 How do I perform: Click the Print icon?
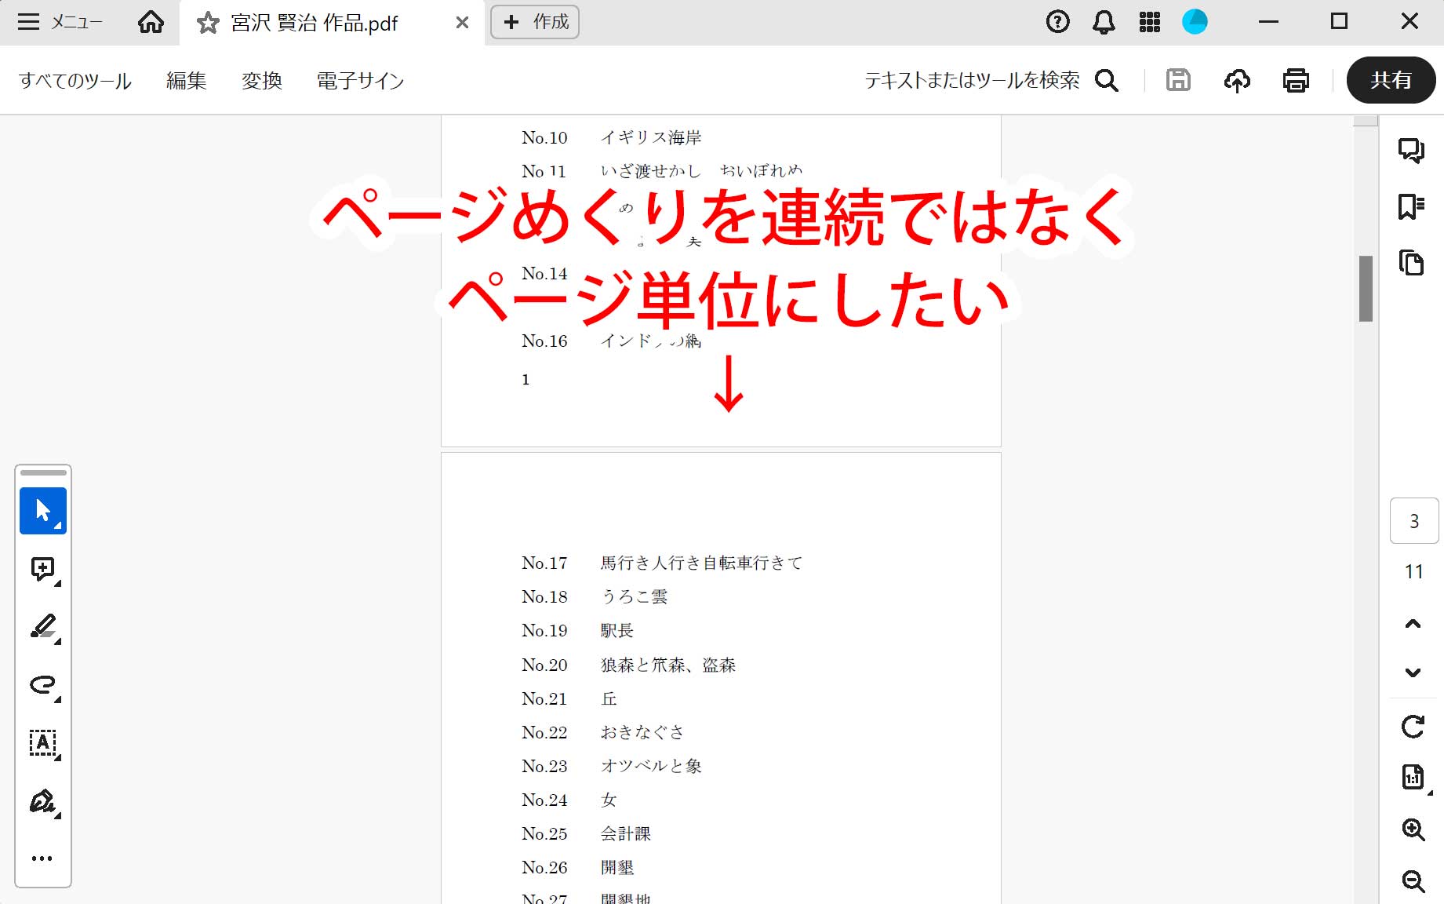[x=1296, y=80]
